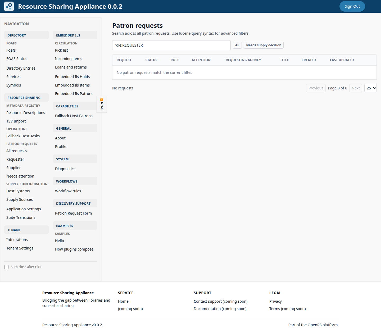Click the Resource Sharing Appliance logo icon
381x336 pixels.
click(x=9, y=6)
